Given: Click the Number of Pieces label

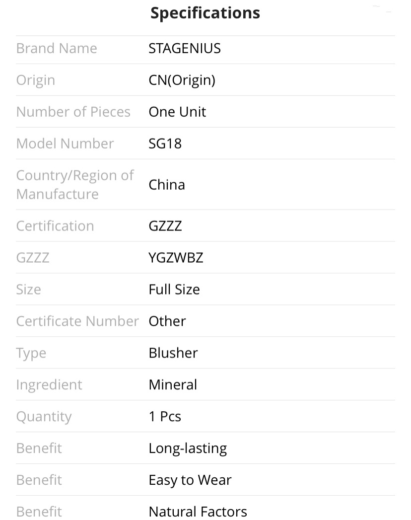Looking at the screenshot, I should point(73,112).
